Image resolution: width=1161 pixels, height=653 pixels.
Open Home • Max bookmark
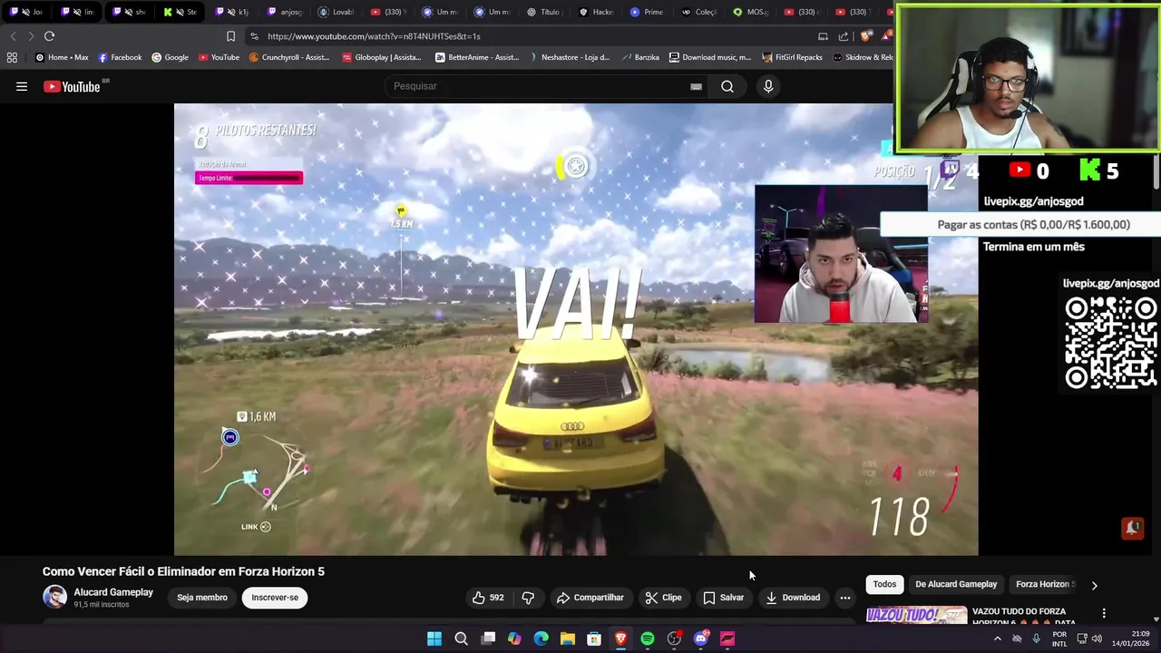click(62, 57)
